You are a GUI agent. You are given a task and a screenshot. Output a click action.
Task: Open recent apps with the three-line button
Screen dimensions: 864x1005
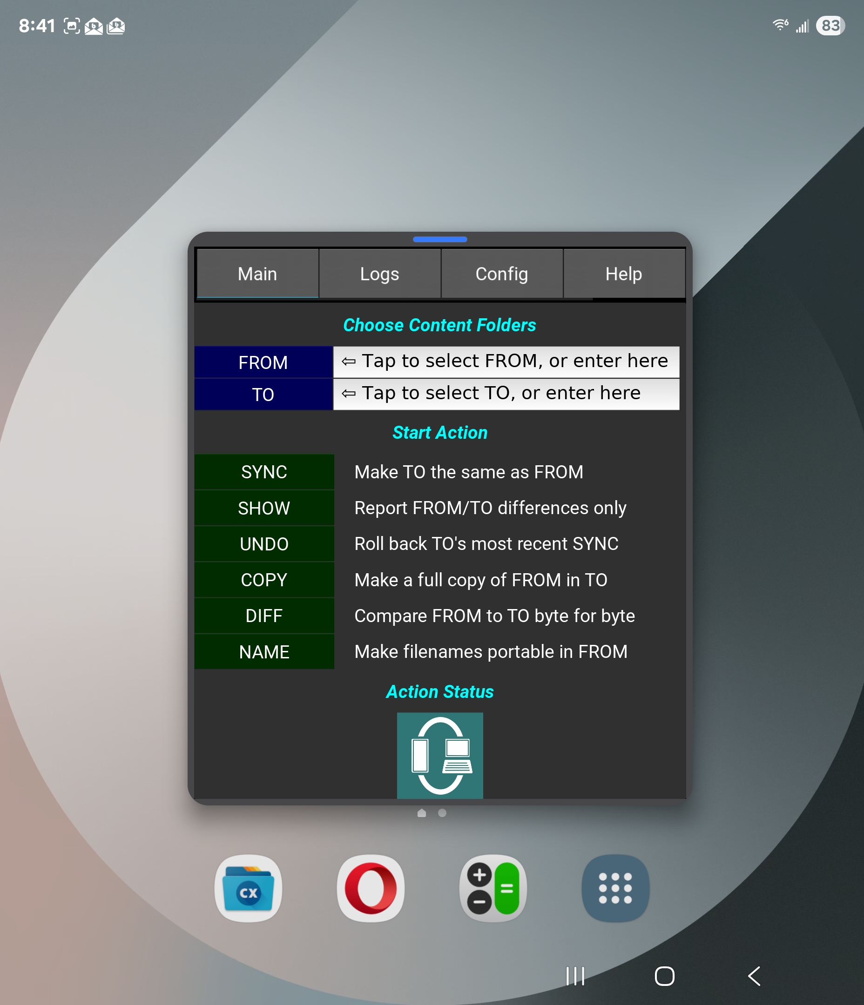pos(575,976)
